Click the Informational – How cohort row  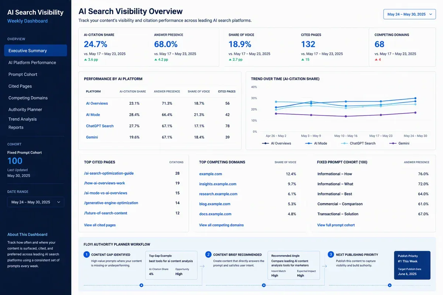click(373, 174)
